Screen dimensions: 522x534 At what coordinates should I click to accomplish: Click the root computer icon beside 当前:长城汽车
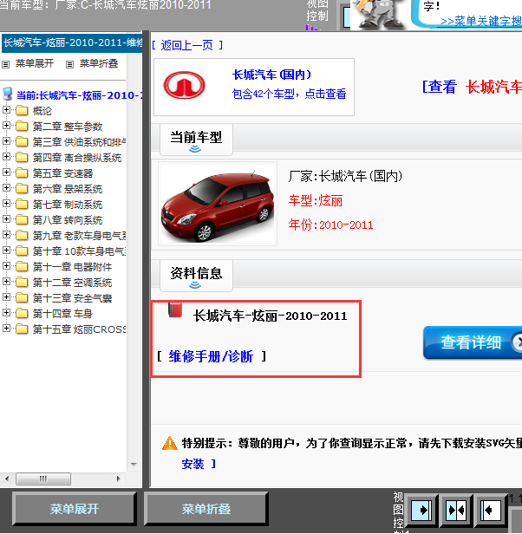pos(8,94)
